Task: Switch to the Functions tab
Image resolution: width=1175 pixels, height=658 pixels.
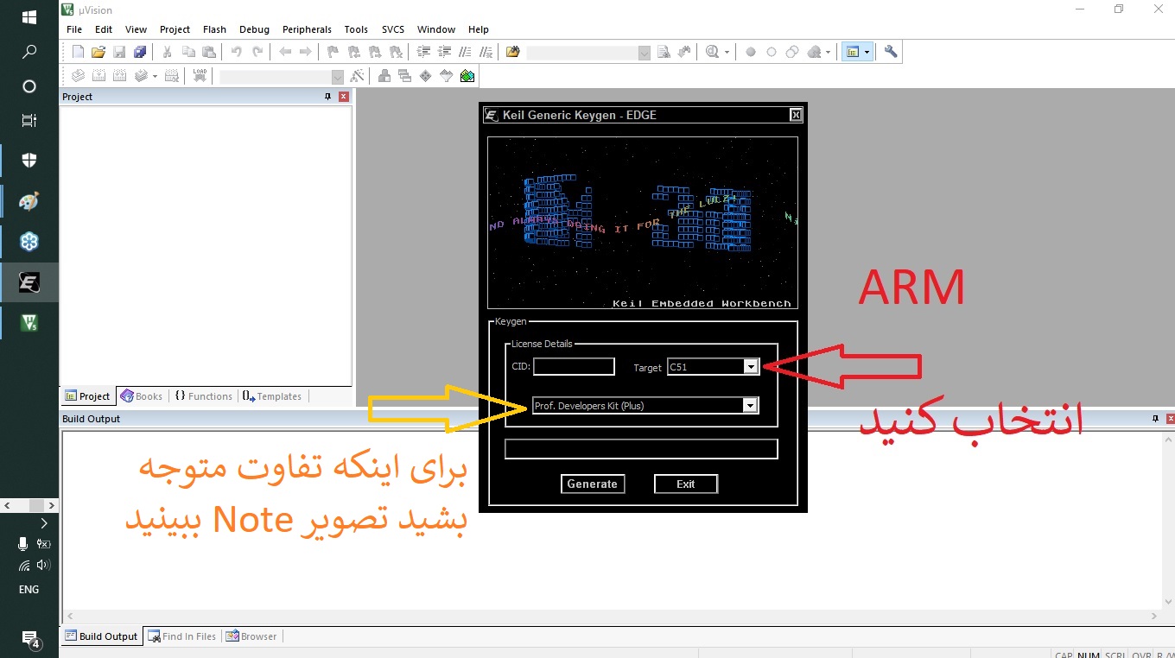Action: pyautogui.click(x=203, y=396)
